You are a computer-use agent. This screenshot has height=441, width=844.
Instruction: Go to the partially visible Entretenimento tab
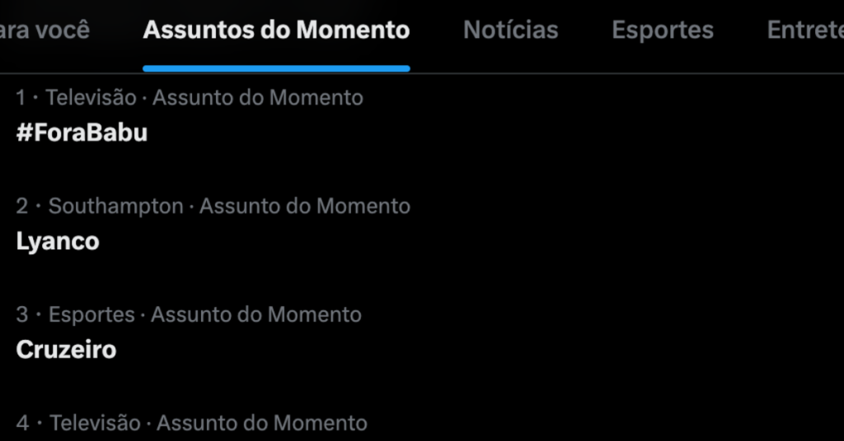(x=804, y=30)
